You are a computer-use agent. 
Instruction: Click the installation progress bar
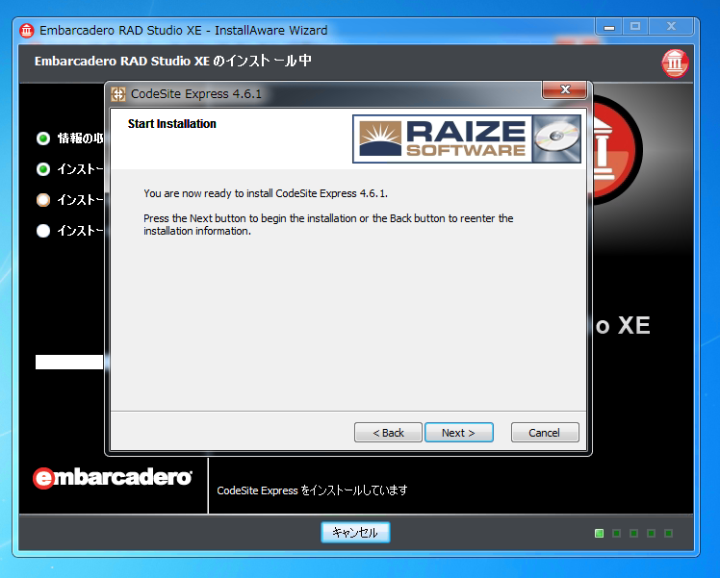[x=69, y=362]
